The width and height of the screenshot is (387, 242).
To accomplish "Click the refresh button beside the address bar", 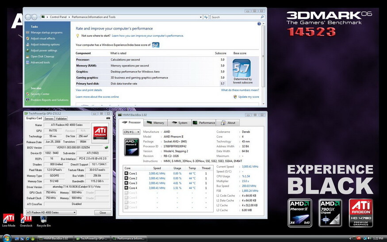I will (x=206, y=17).
